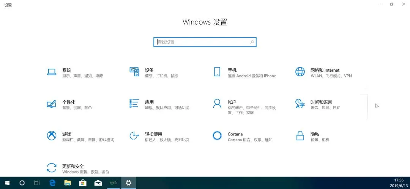Open the Windows Start menu
Screen dimensions: 410x189
(7, 183)
